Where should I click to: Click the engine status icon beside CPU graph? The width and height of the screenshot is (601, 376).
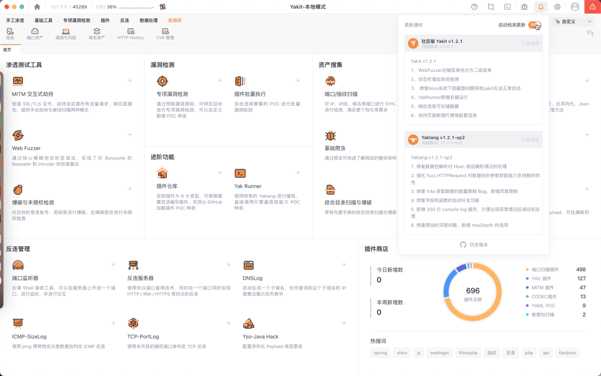click(x=162, y=7)
